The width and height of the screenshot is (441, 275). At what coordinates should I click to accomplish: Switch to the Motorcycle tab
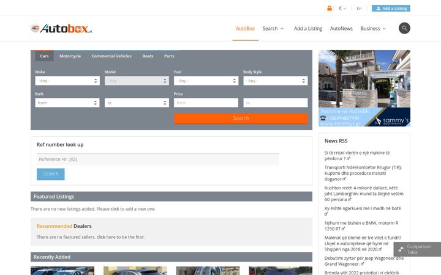click(70, 56)
